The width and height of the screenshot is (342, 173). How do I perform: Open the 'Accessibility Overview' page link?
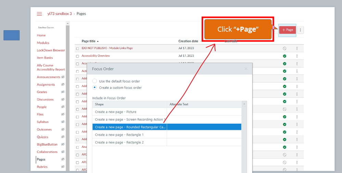click(x=96, y=55)
